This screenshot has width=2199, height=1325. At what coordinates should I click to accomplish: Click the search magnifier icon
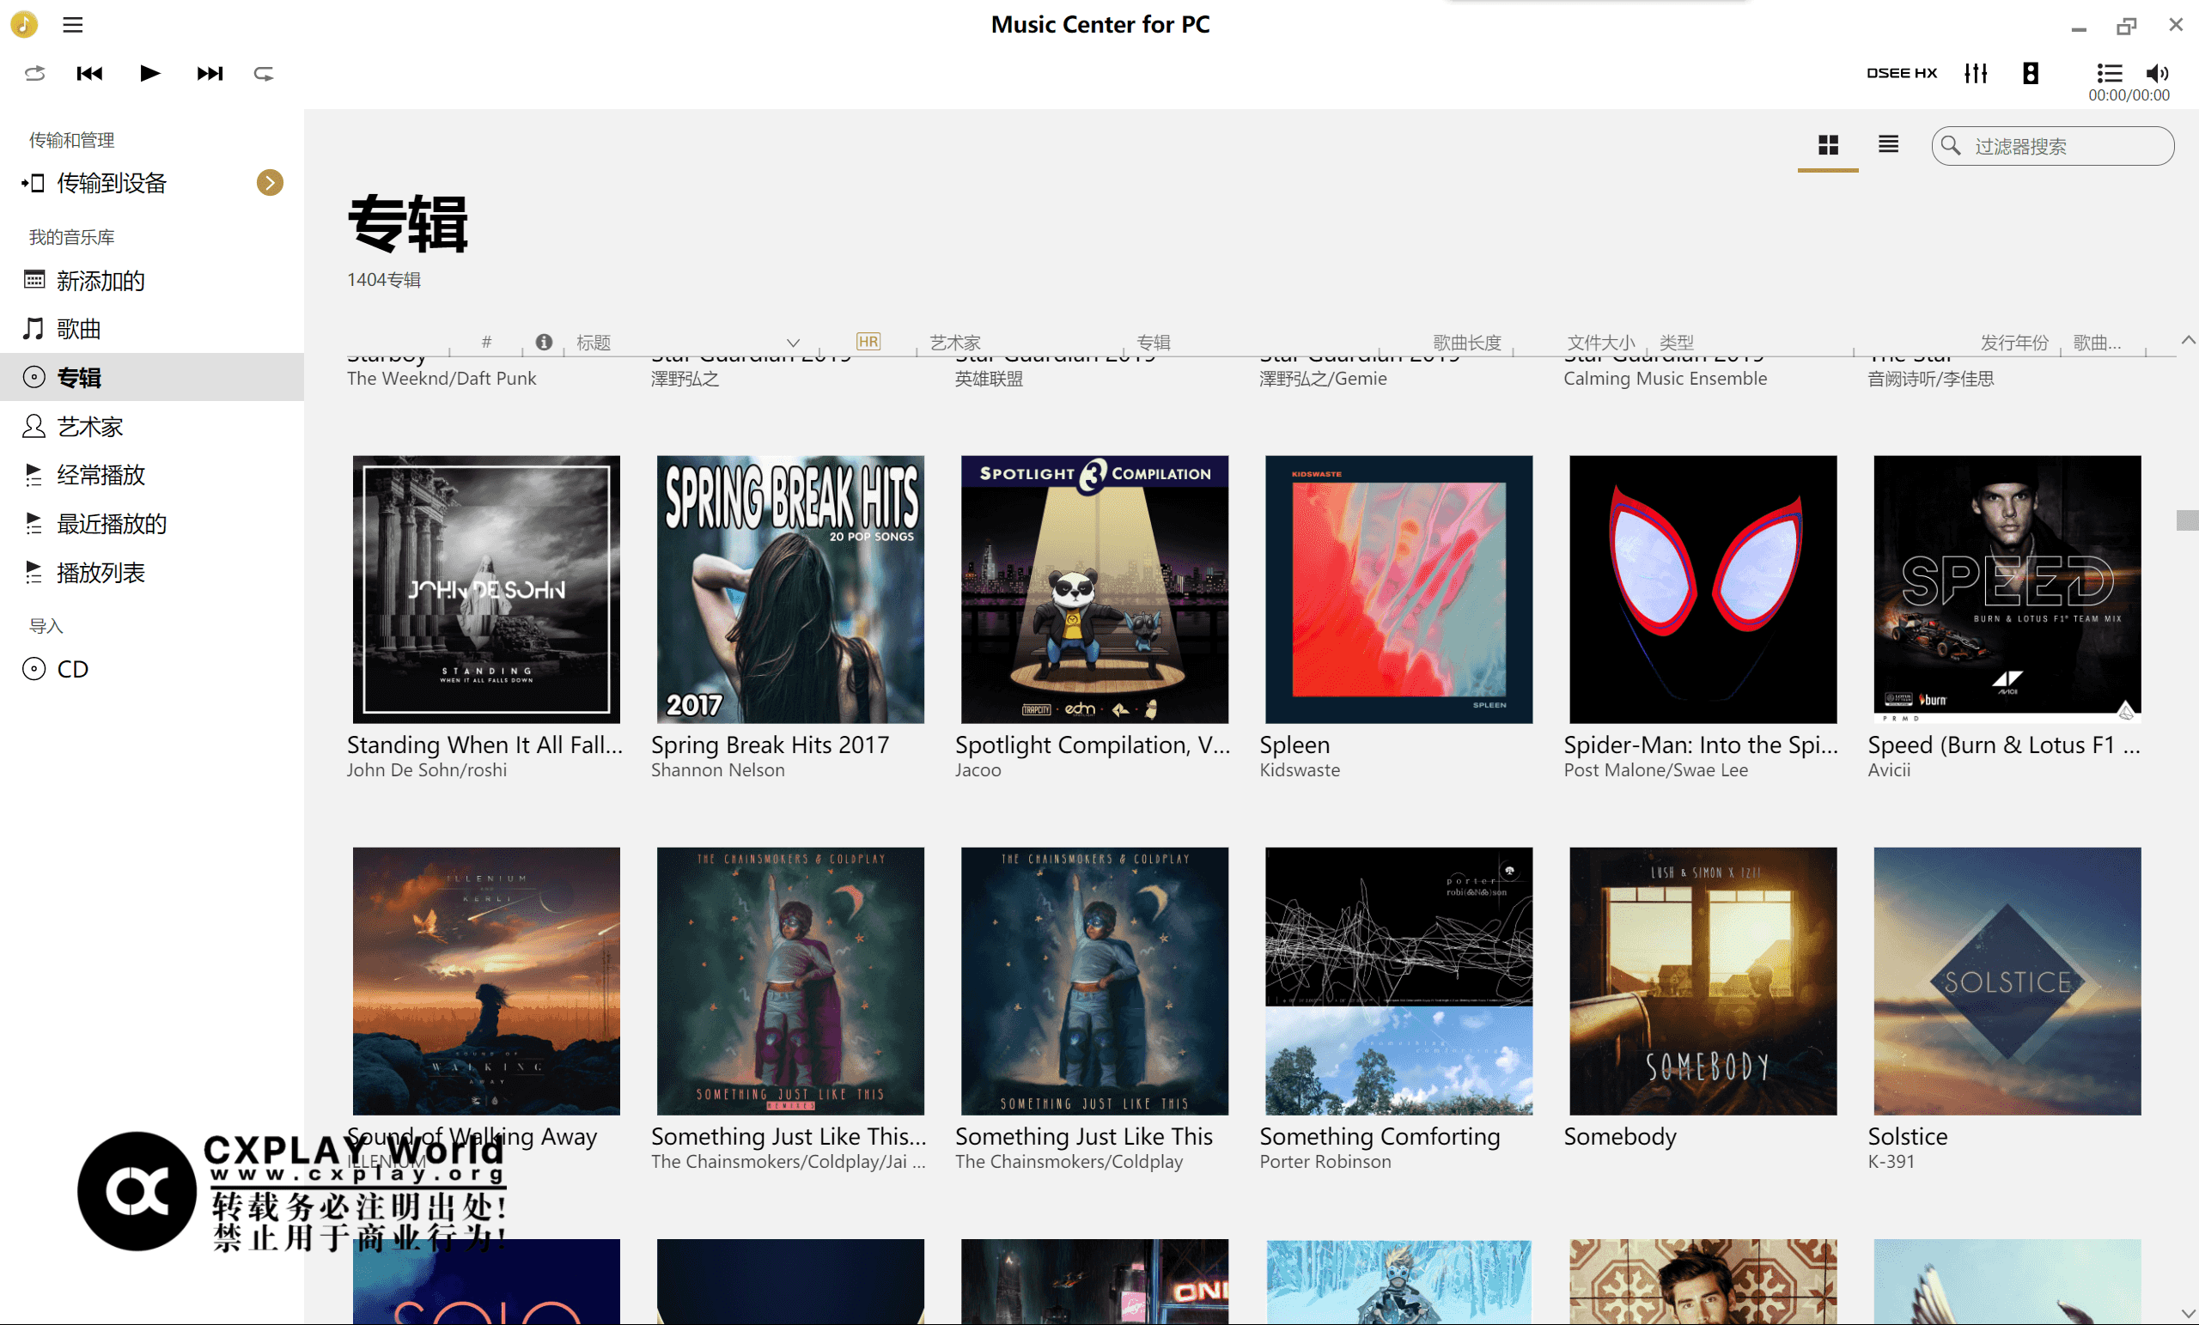click(x=1951, y=145)
